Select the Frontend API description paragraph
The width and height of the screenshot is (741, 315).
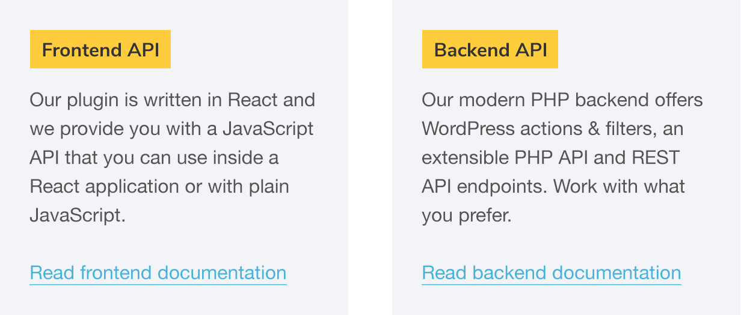[173, 157]
